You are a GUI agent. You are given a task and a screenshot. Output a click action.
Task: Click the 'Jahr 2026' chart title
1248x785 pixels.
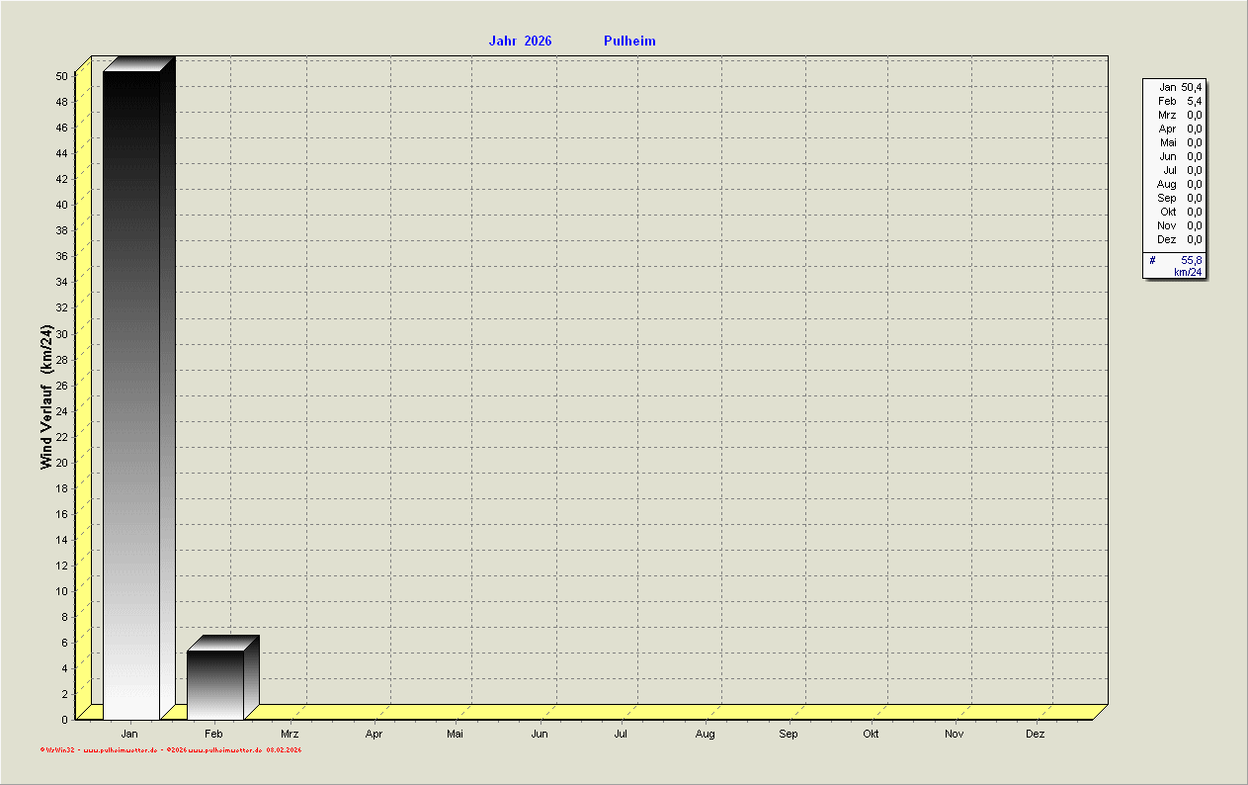coord(520,42)
